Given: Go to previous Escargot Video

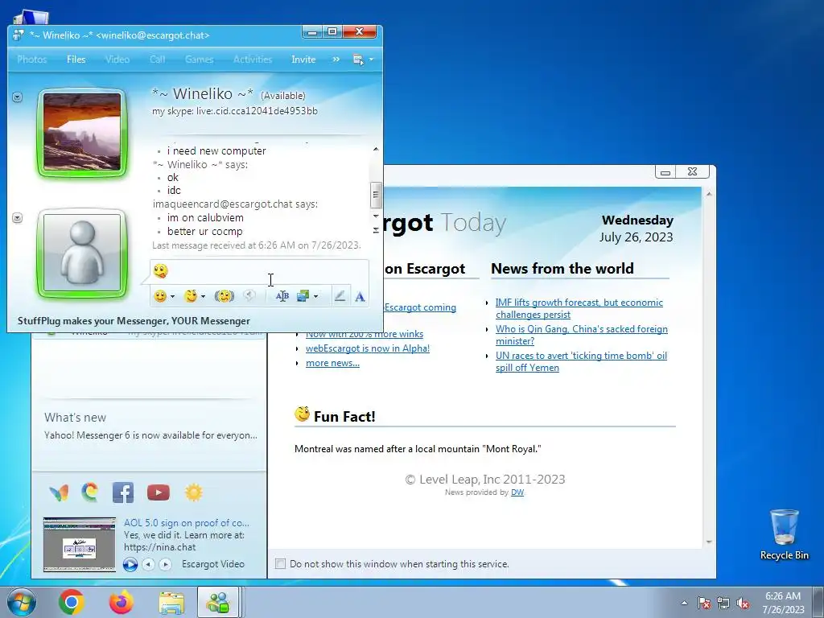Looking at the screenshot, I should point(149,564).
